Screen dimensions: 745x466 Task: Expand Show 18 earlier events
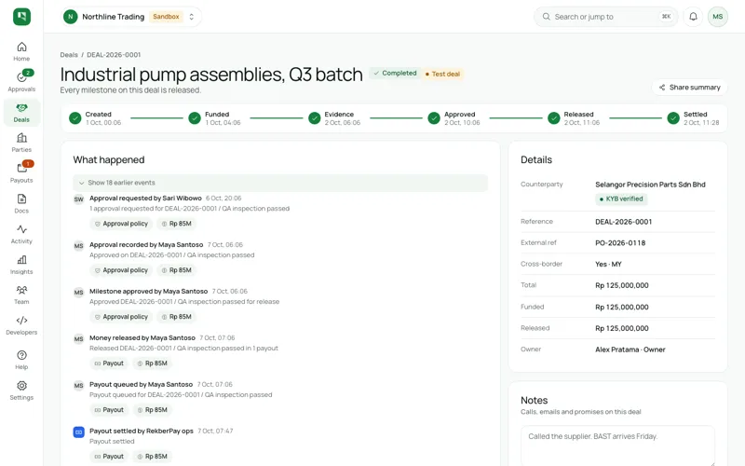click(280, 183)
